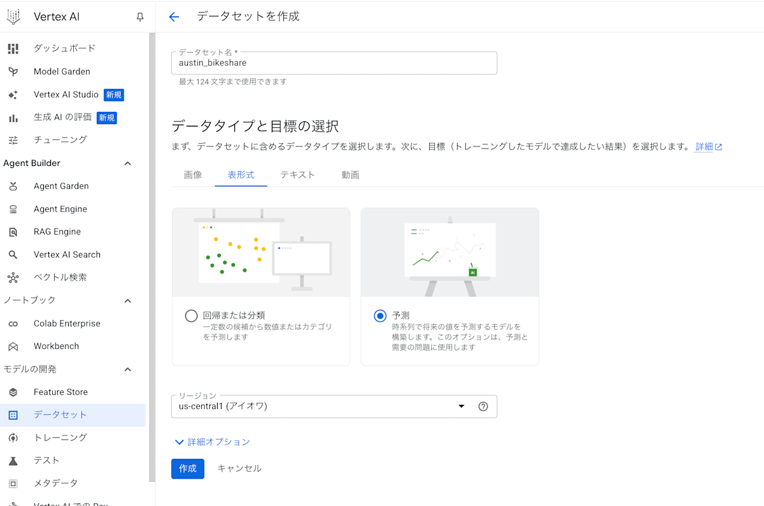
Task: Open the リージョン dropdown
Action: (x=334, y=407)
